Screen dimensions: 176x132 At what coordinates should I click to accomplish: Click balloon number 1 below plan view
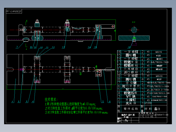[13, 102]
